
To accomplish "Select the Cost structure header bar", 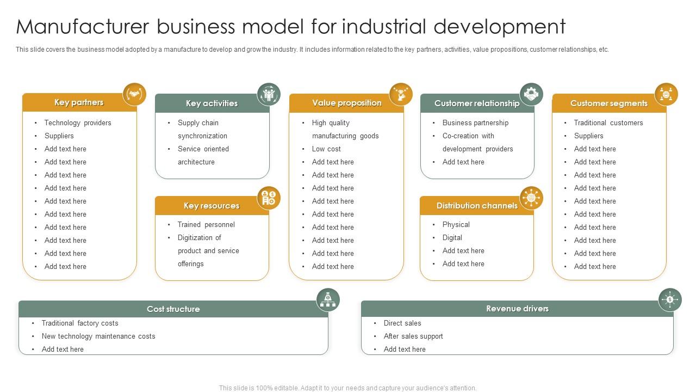I will 173,309.
